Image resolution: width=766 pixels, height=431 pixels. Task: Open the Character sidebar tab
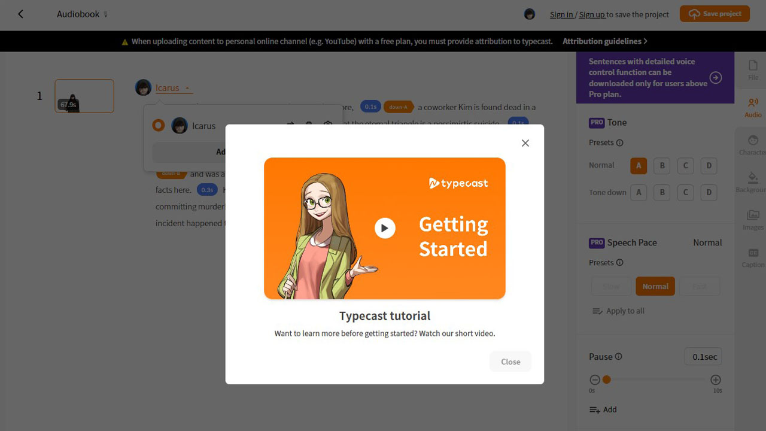[x=753, y=145]
